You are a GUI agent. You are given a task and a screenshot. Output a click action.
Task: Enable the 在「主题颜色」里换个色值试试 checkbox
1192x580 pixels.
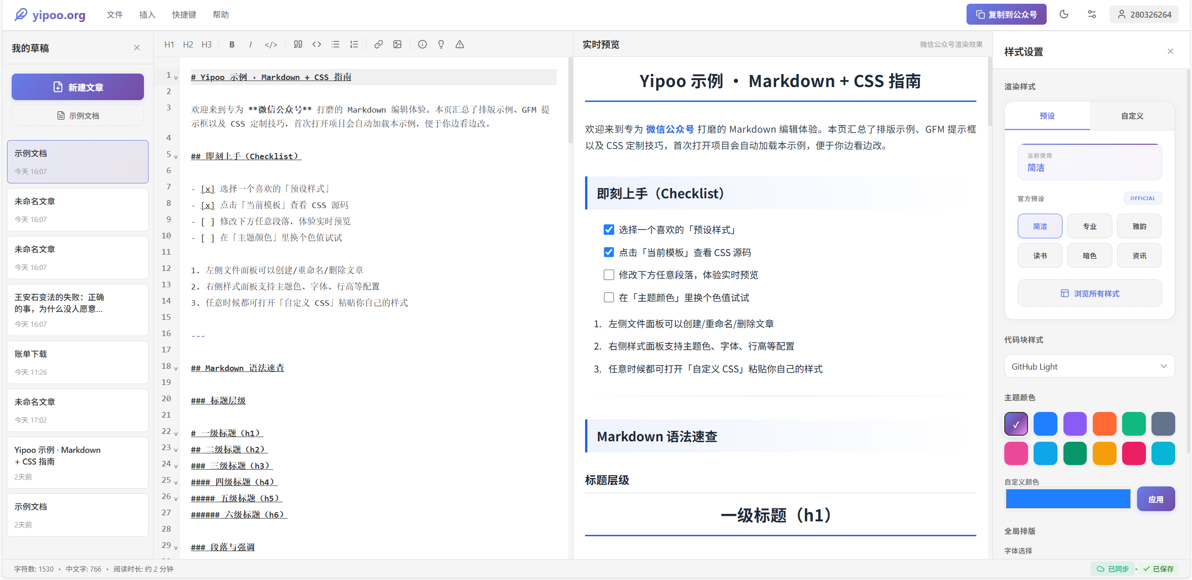click(x=609, y=297)
